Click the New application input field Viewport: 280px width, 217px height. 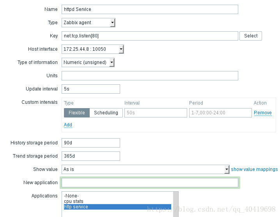(x=150, y=183)
